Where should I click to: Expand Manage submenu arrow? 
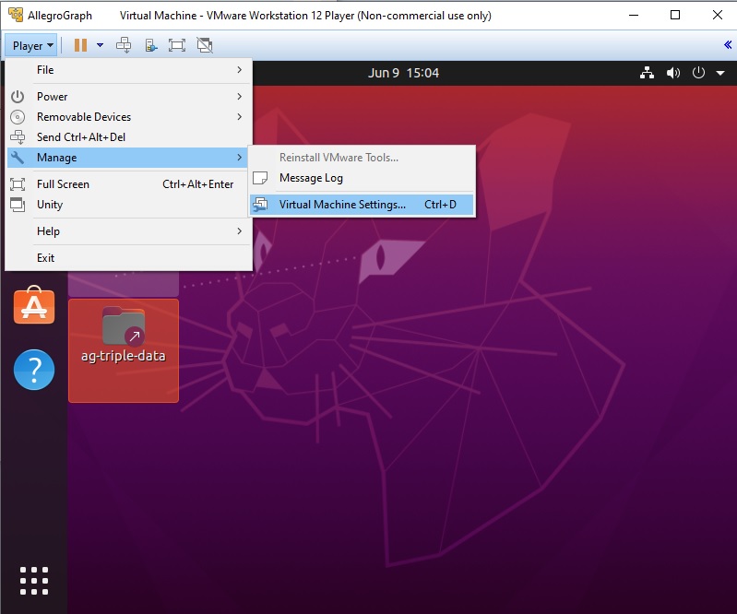click(x=240, y=158)
